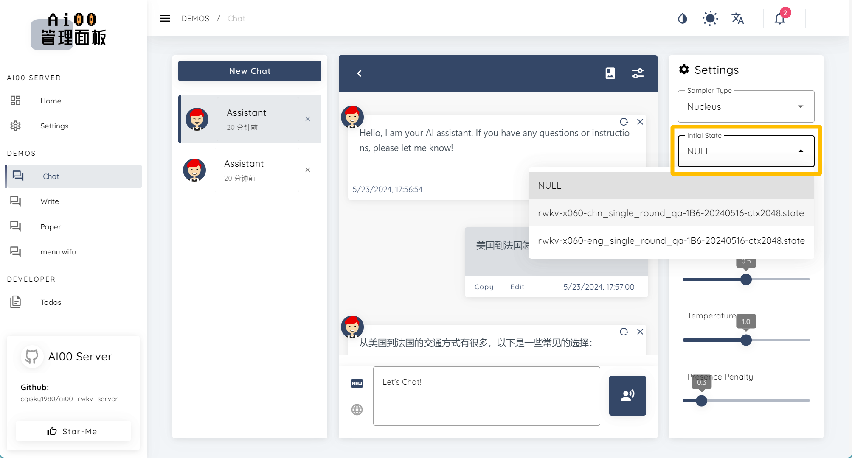Click the back chevron in chat header
Screen dimensions: 852x458
359,73
